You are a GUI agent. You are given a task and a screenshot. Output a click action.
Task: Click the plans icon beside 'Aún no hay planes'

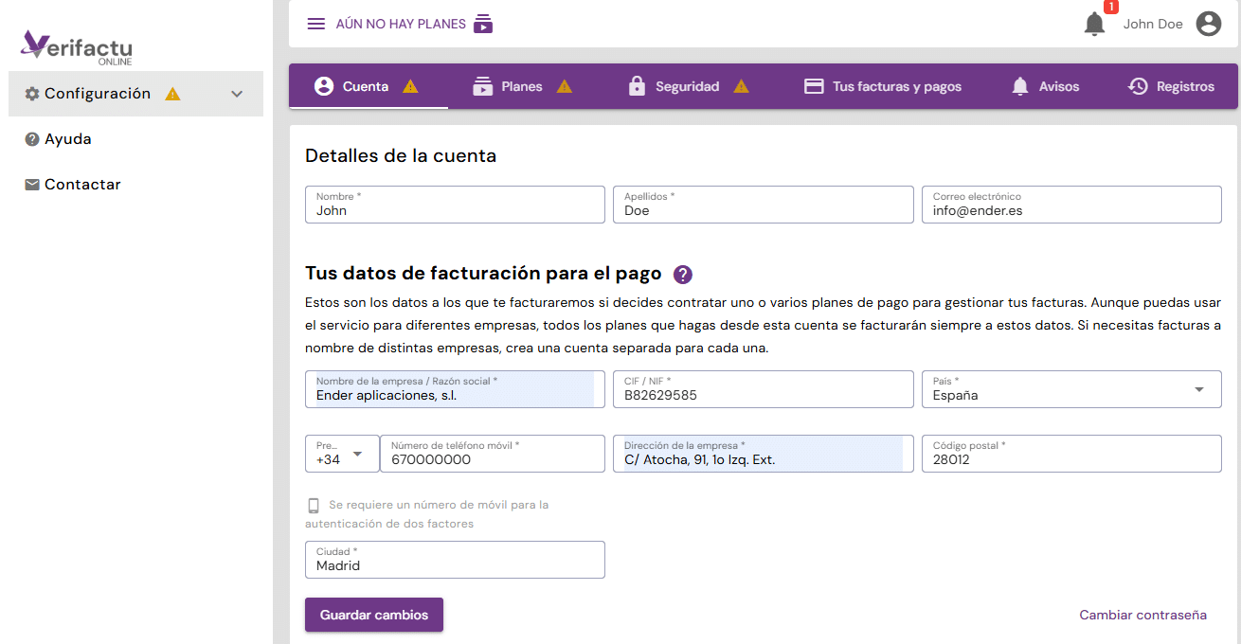[x=483, y=24]
